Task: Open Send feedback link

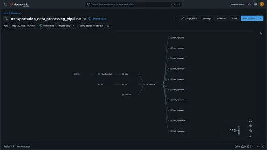Action: coord(97,19)
